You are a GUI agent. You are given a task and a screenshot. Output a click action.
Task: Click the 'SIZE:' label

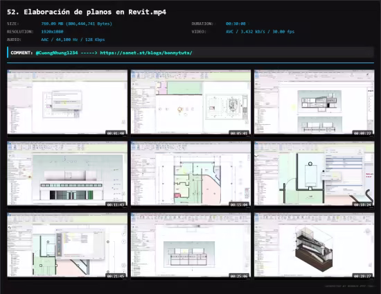(x=13, y=24)
